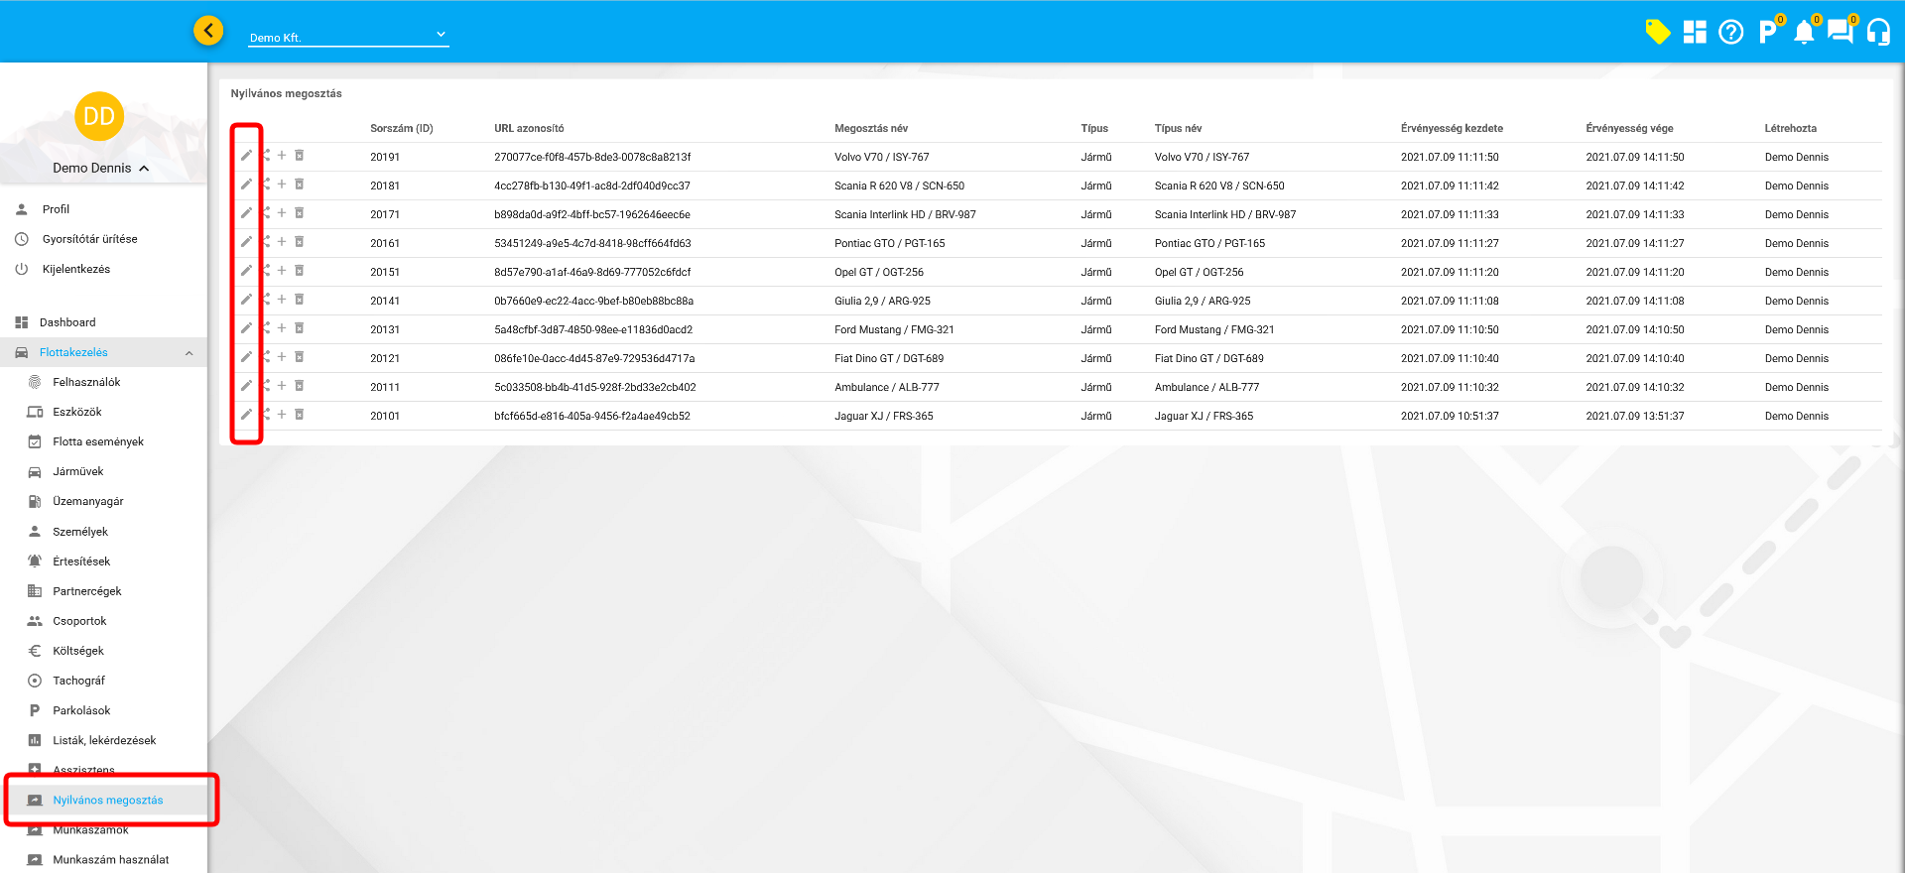This screenshot has height=873, width=1905.
Task: Open the dashboard grid icon in header
Action: (x=1695, y=33)
